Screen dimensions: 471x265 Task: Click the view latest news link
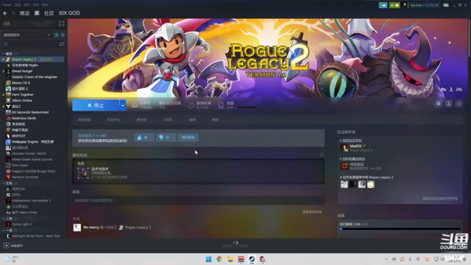click(312, 212)
